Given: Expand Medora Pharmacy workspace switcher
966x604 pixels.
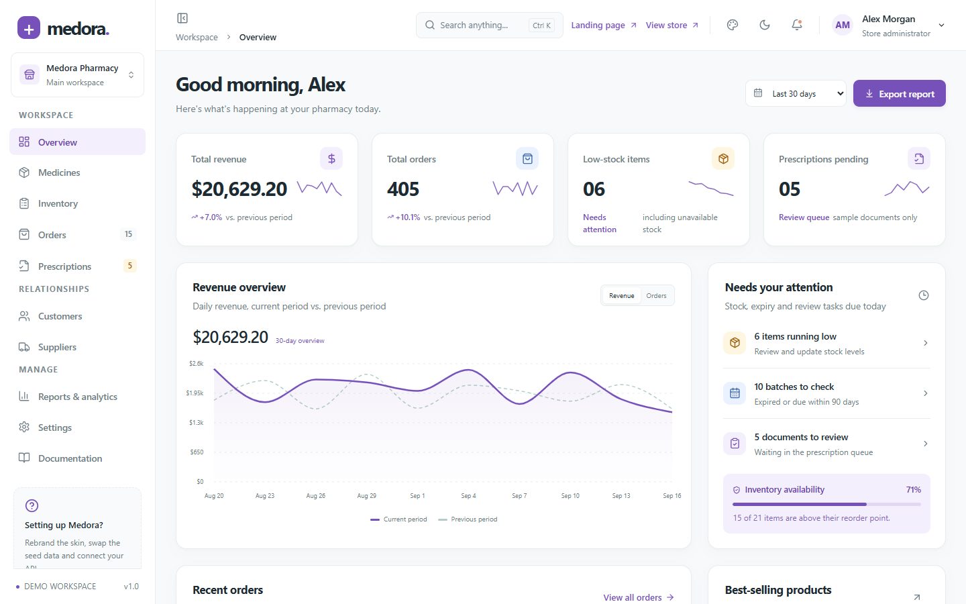Looking at the screenshot, I should [77, 75].
